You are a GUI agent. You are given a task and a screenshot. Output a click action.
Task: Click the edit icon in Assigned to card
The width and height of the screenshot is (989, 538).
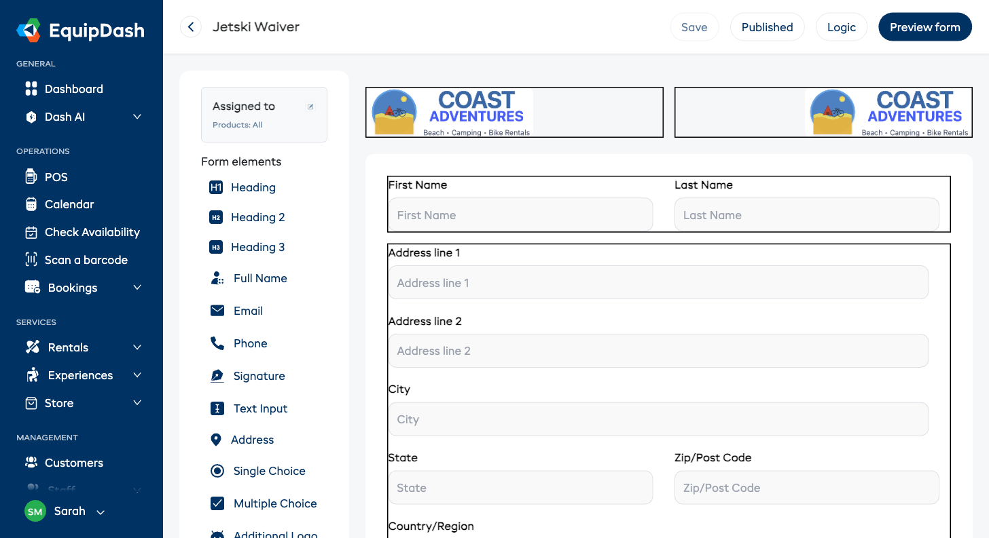point(310,107)
